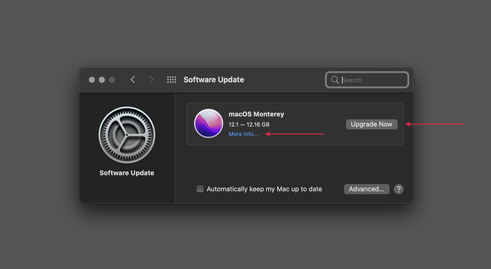Click the third, dimmed traffic-light button
This screenshot has width=491, height=269.
point(112,80)
